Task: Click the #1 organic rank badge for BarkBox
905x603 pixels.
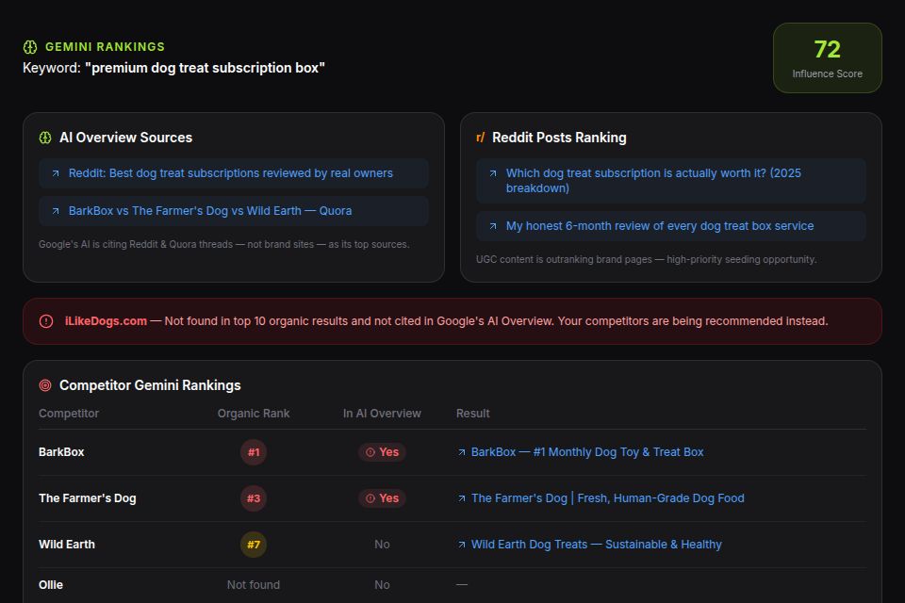Action: coord(254,452)
